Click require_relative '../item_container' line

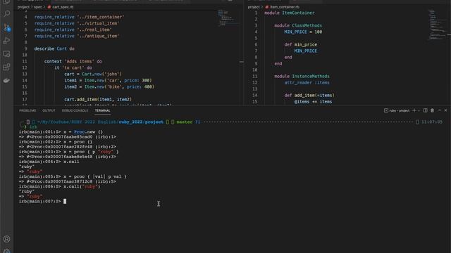coord(79,17)
